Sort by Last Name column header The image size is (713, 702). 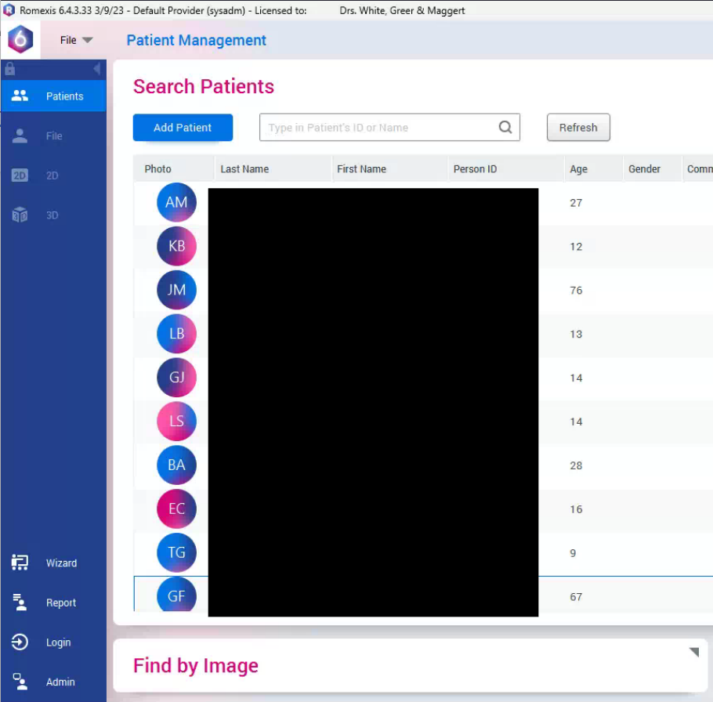(x=244, y=169)
